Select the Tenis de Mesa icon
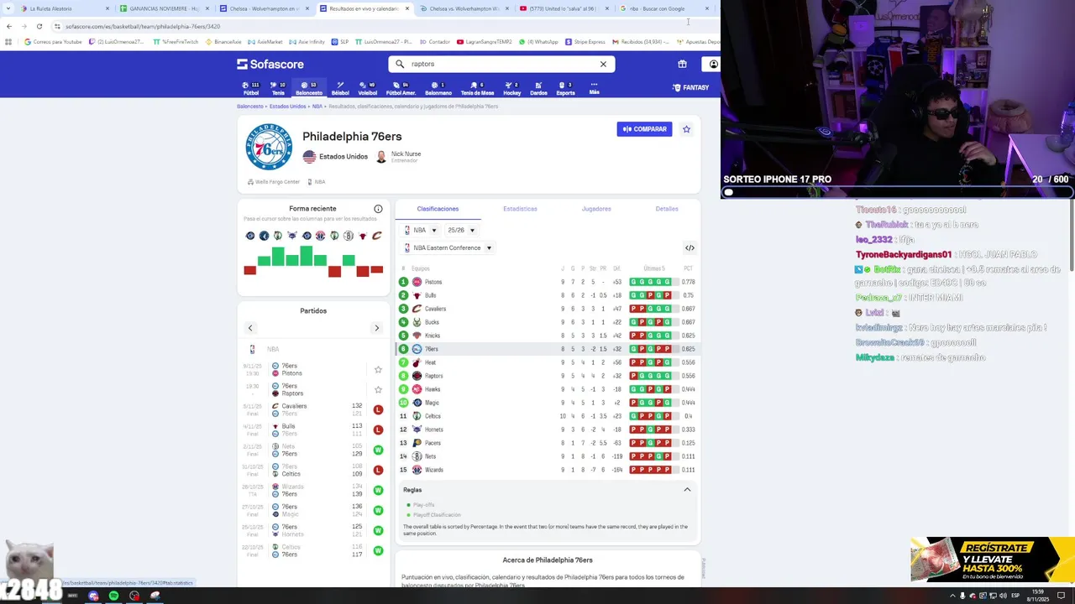1075x604 pixels. pos(477,88)
